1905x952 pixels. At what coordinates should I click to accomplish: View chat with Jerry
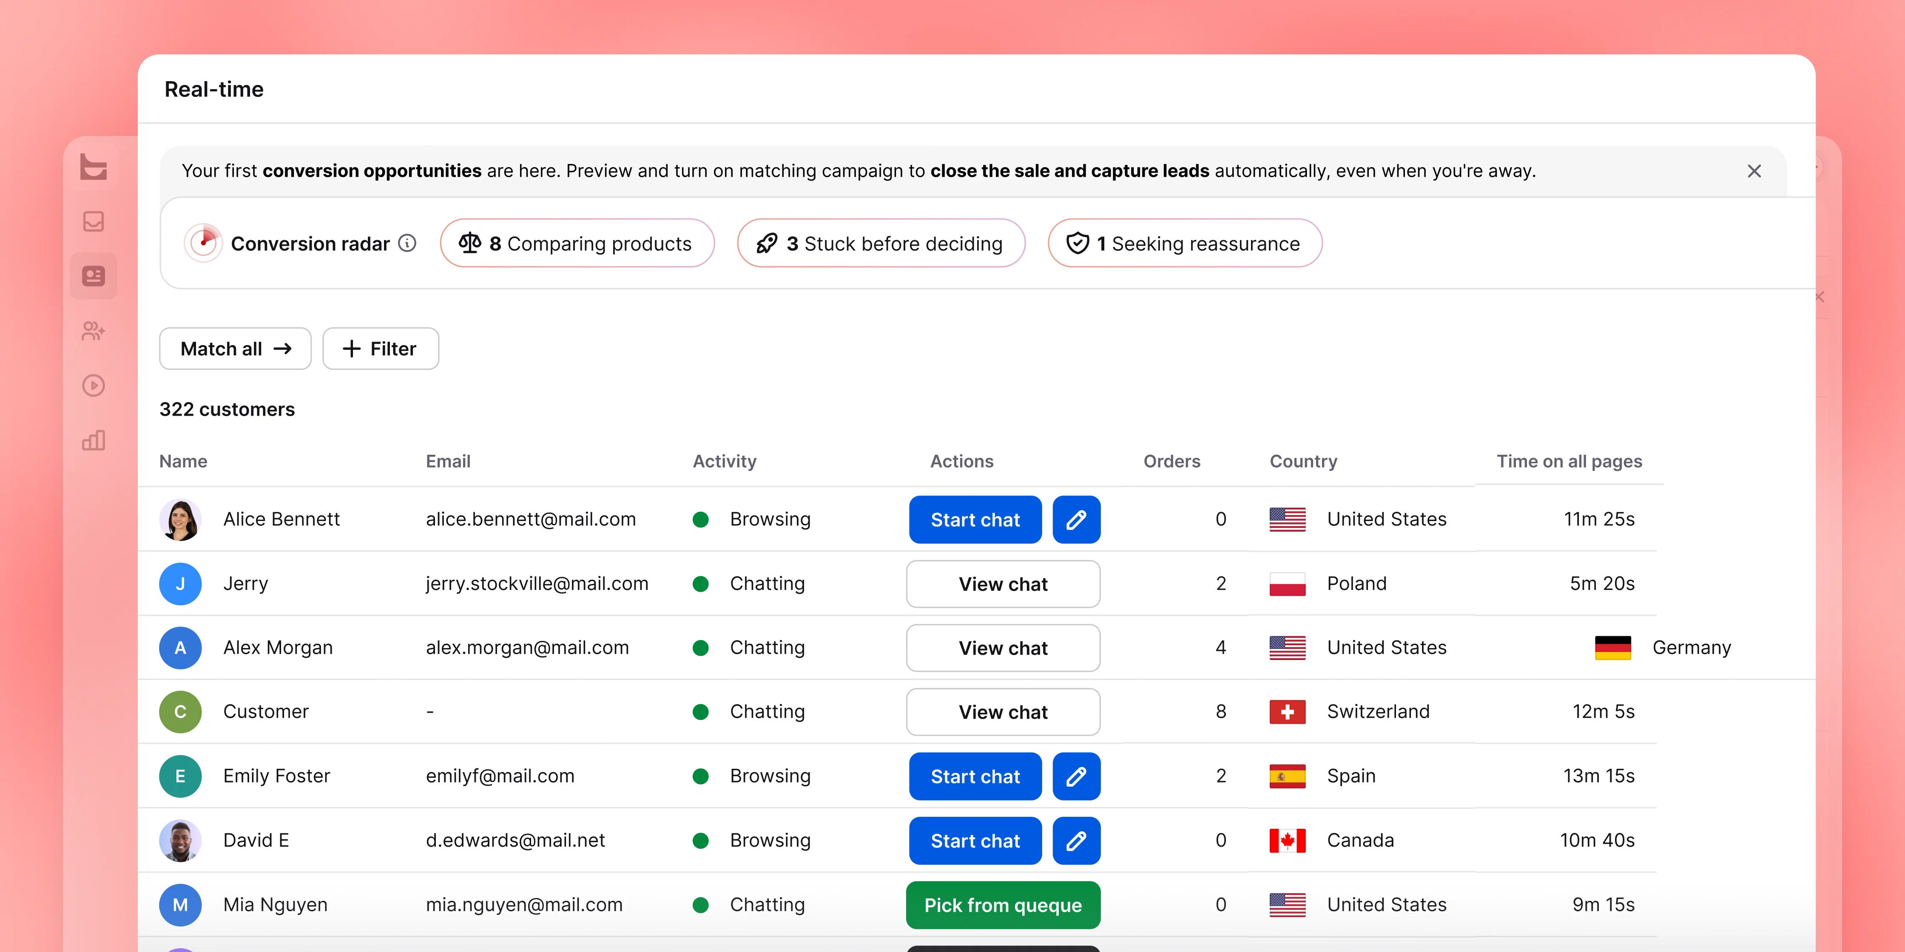click(x=1003, y=584)
